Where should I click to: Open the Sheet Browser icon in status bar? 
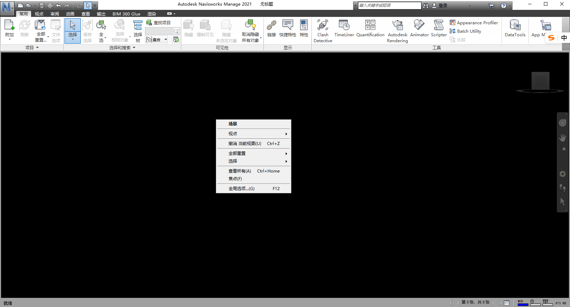coord(507,303)
